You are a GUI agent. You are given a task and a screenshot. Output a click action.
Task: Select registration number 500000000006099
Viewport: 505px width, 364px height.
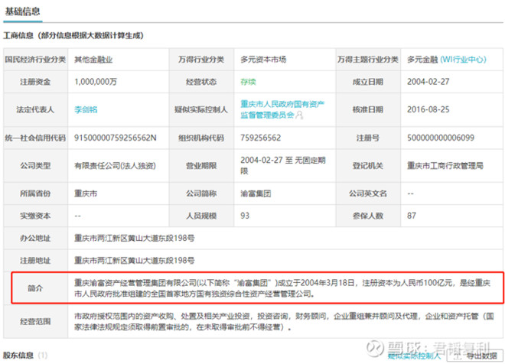click(x=441, y=138)
